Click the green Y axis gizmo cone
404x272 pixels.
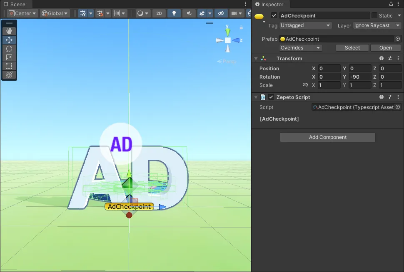pyautogui.click(x=227, y=32)
